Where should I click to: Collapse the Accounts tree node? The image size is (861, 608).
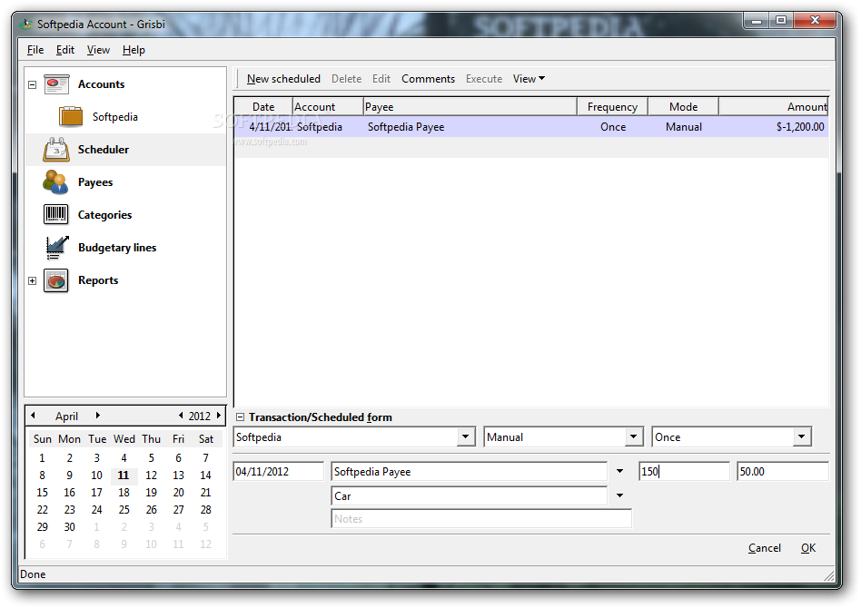coord(33,84)
